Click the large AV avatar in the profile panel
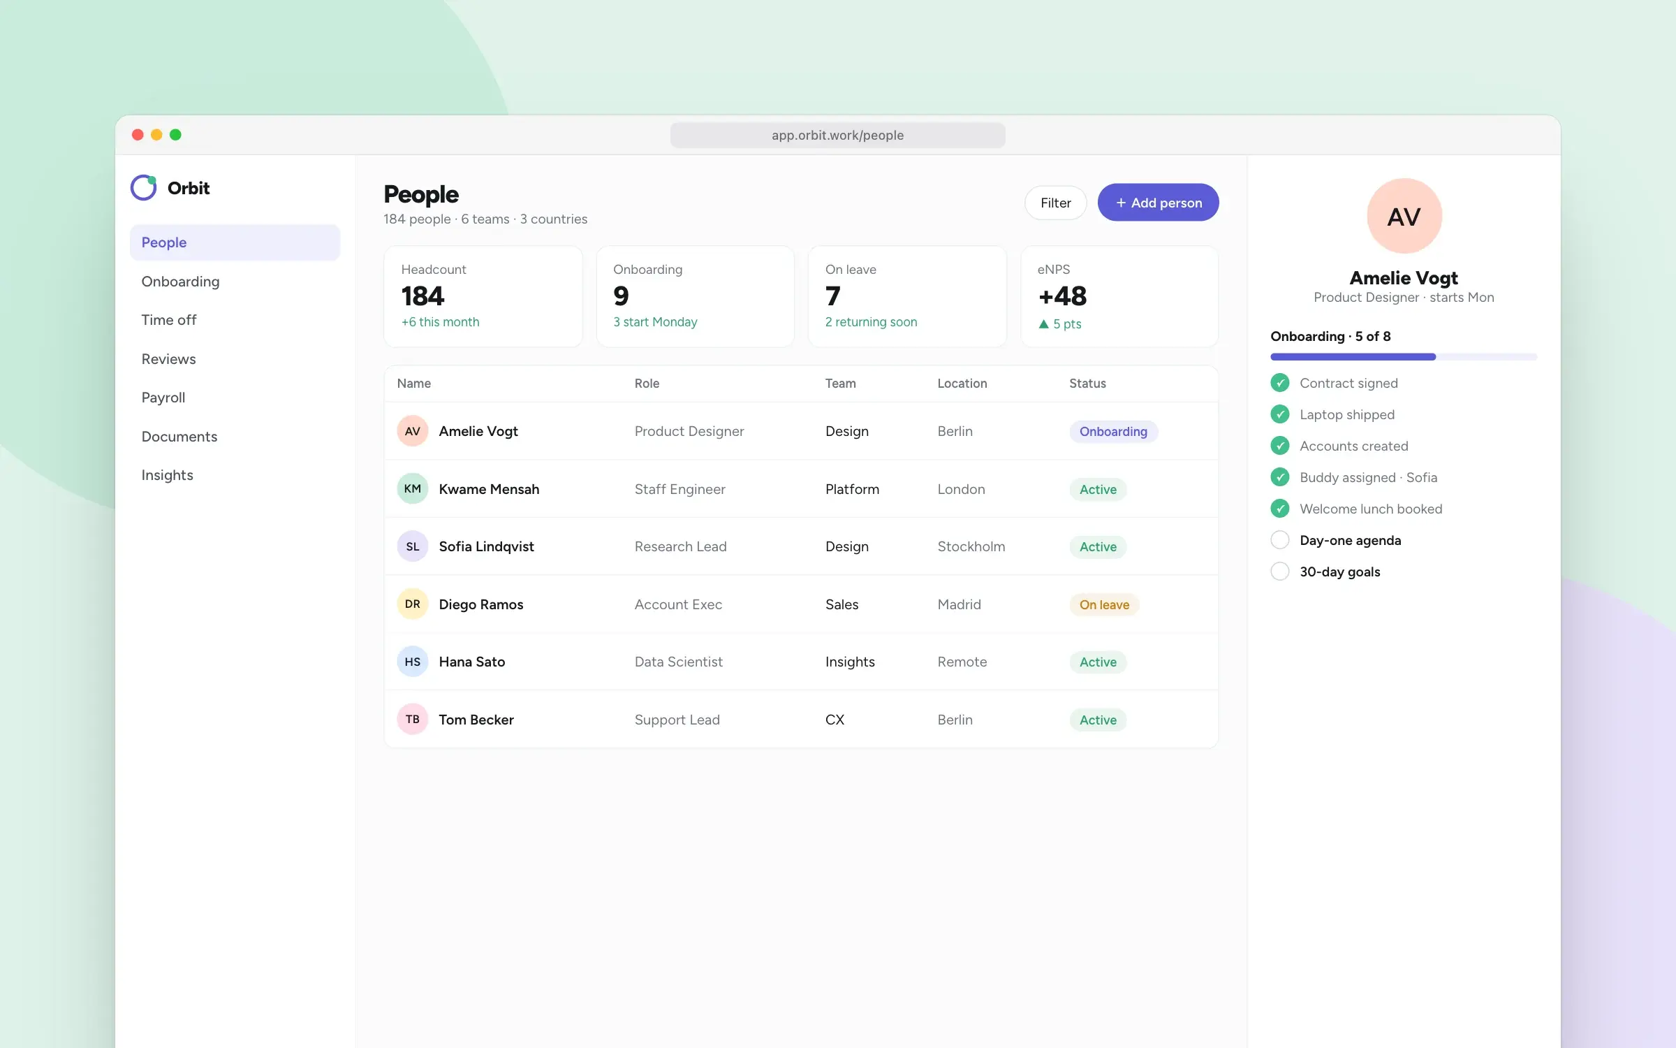This screenshot has width=1676, height=1048. point(1404,216)
